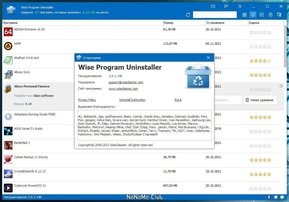
Task: Visit www.wisecleaner.com from the About dialog
Action: pyautogui.click(x=123, y=89)
